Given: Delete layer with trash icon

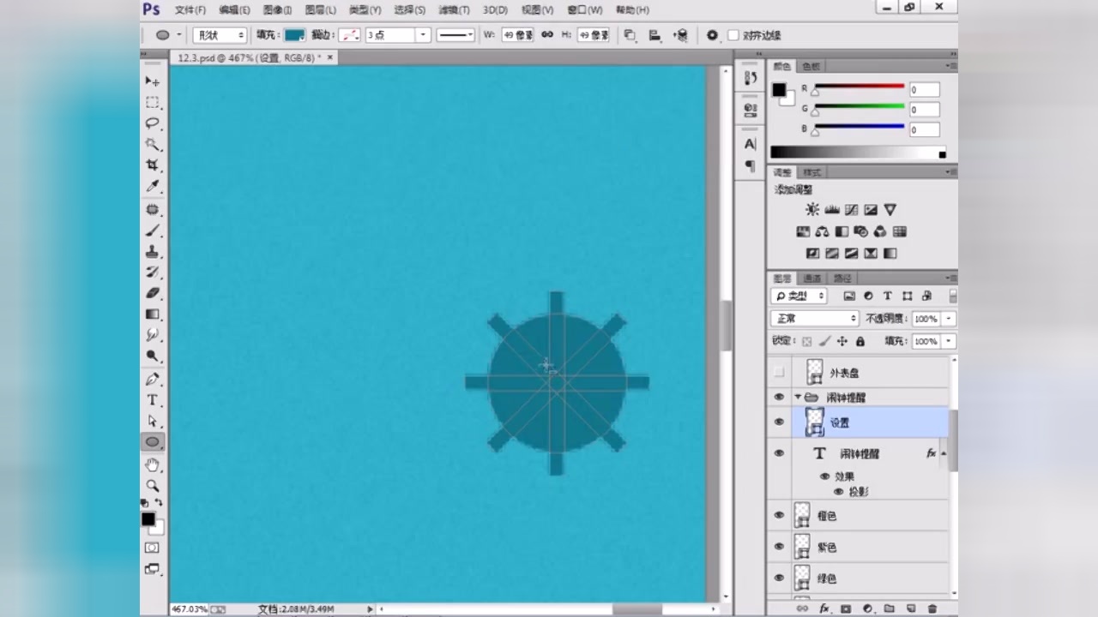Looking at the screenshot, I should tap(932, 608).
